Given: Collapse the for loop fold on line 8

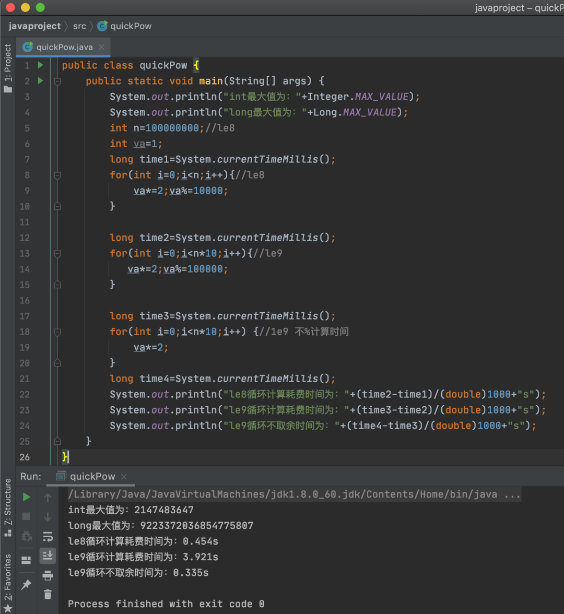Looking at the screenshot, I should tap(57, 175).
